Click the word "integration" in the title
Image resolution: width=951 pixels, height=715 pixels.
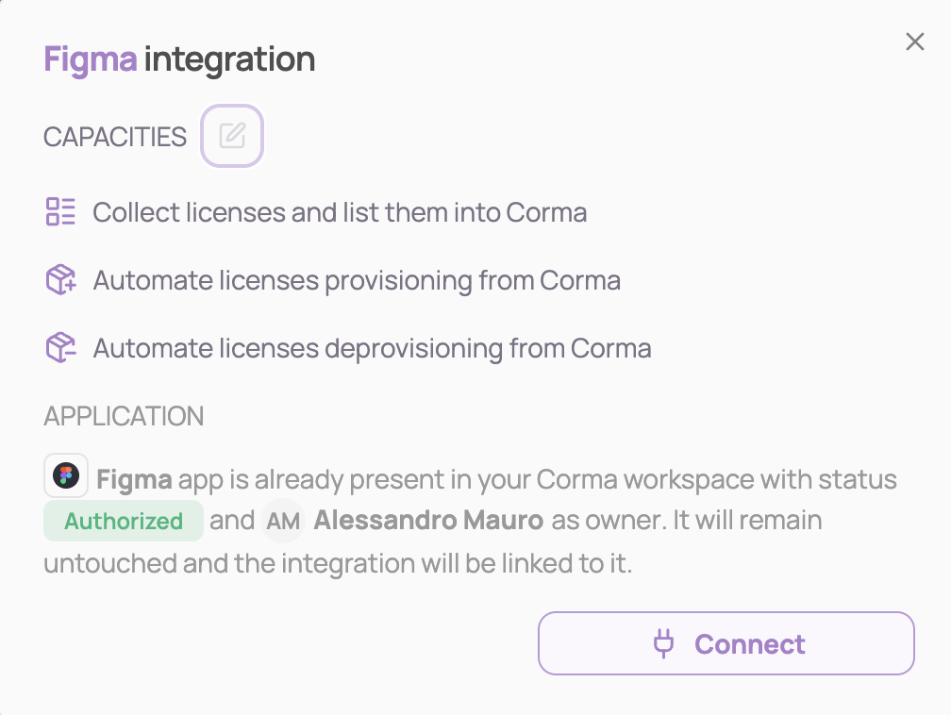point(229,59)
